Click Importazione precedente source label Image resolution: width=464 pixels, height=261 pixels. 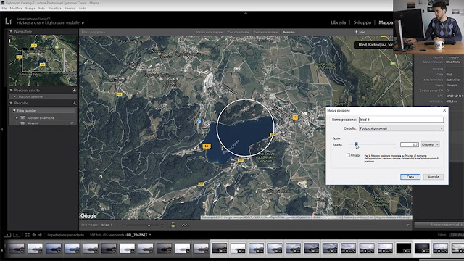tap(66, 235)
